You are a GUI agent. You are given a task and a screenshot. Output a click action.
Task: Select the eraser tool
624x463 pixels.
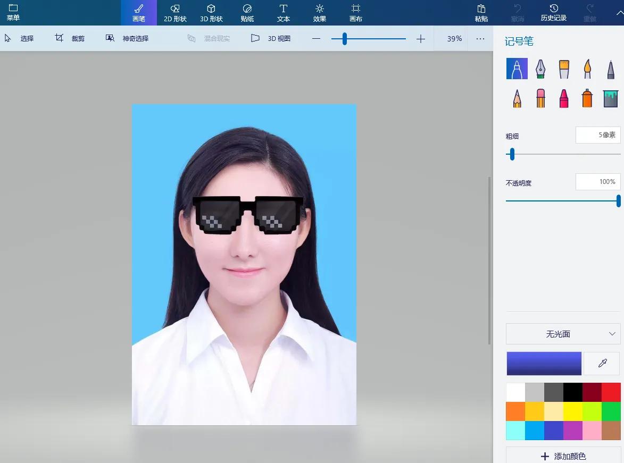click(540, 98)
